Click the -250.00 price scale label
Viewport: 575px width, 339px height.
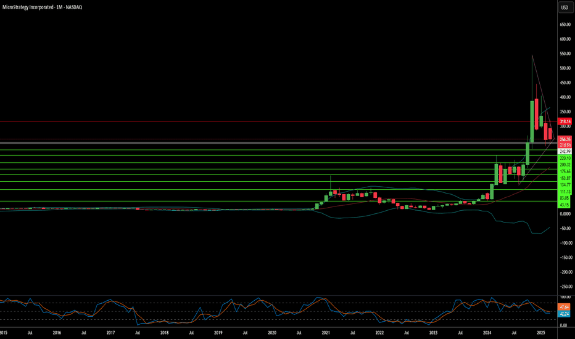coord(565,287)
